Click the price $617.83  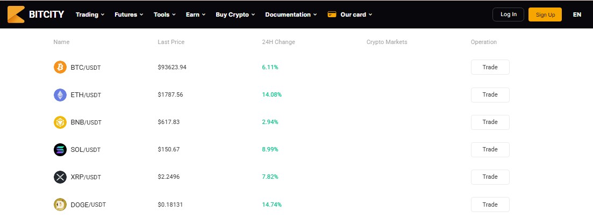click(x=169, y=122)
